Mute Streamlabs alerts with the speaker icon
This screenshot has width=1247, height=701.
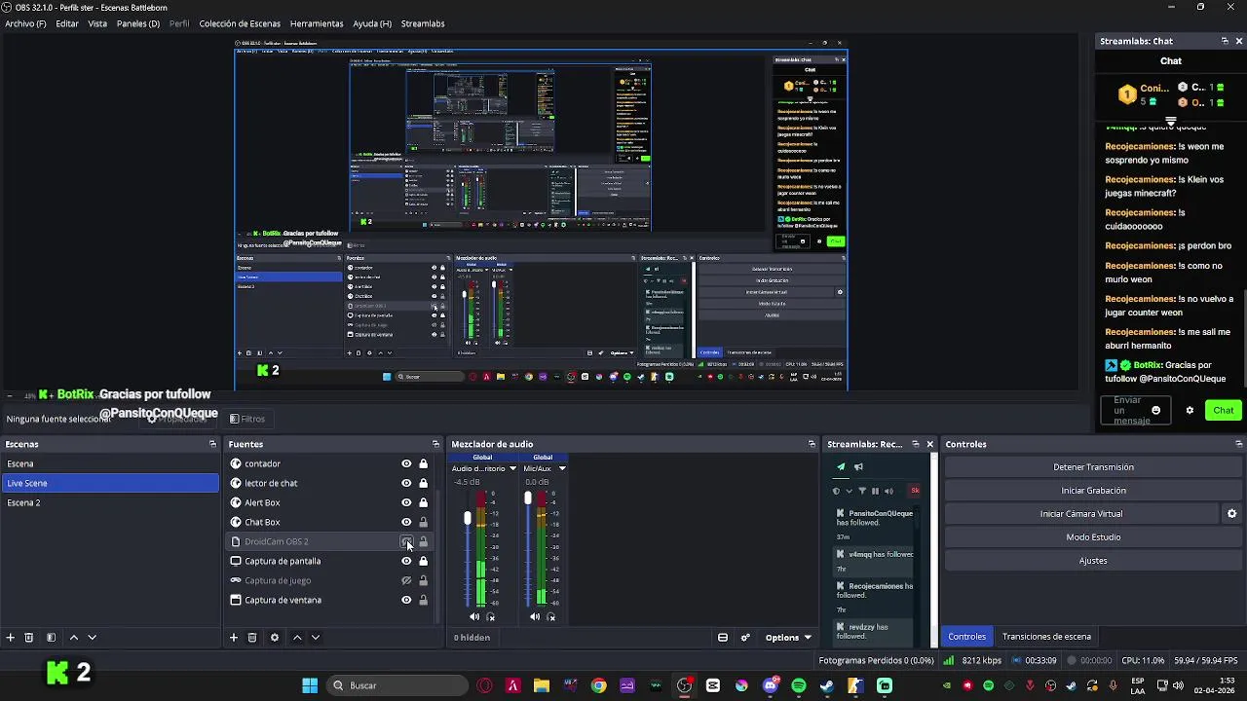(888, 491)
